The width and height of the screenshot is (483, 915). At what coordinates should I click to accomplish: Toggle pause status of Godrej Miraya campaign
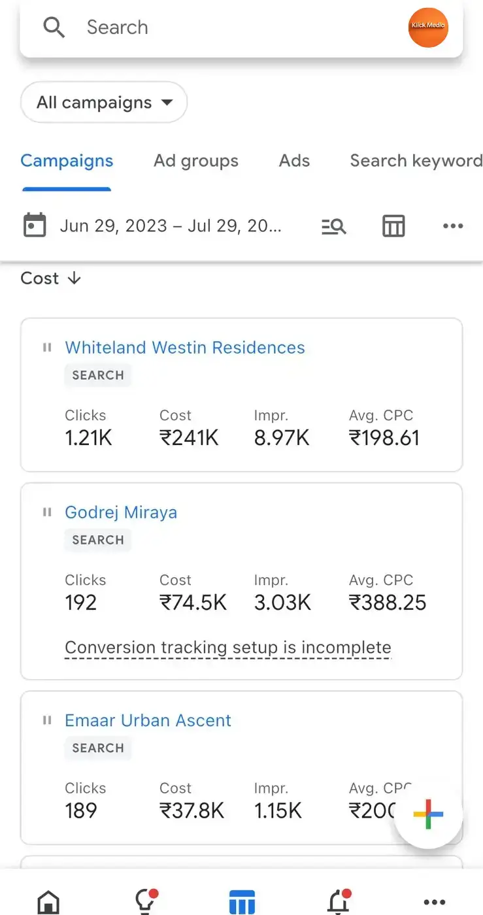pos(46,512)
